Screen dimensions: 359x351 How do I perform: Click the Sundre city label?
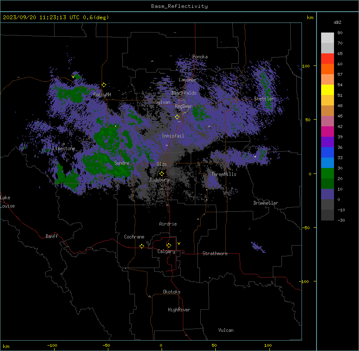[122, 163]
